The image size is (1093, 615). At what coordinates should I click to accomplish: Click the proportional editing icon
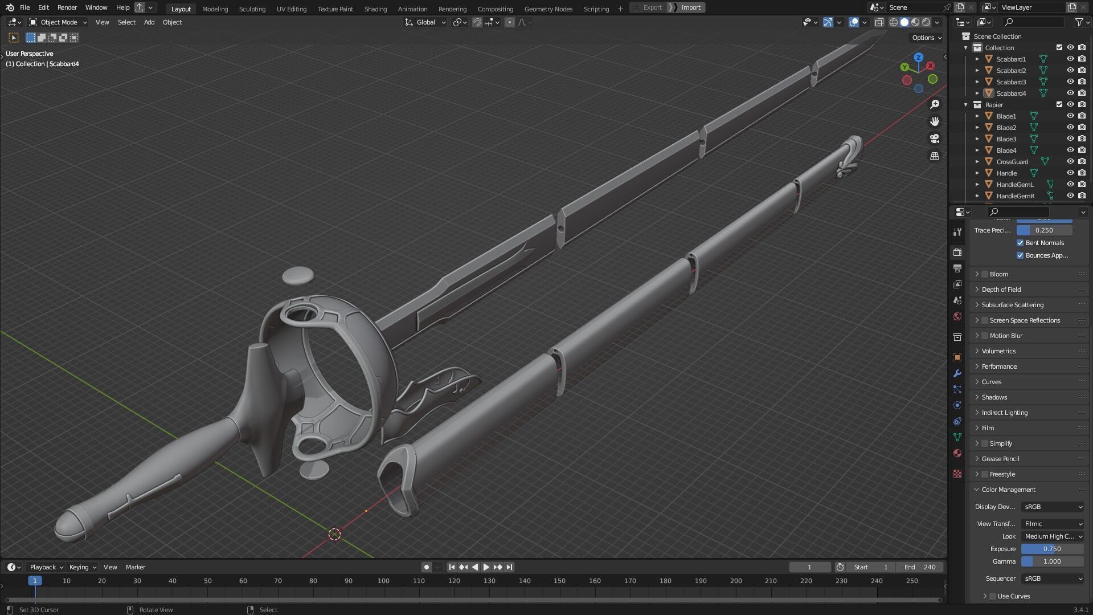(x=510, y=22)
